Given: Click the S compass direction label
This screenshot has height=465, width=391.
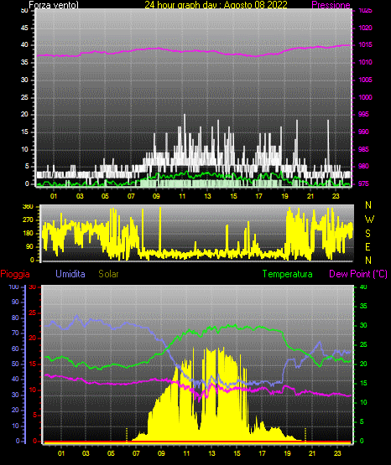Looking at the screenshot, I should pos(368,234).
